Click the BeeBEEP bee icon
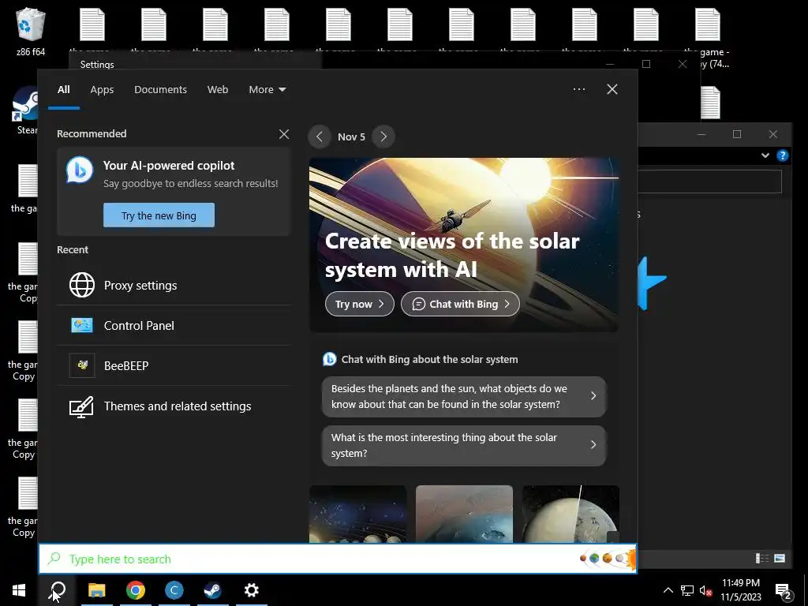808x606 pixels. tap(82, 365)
